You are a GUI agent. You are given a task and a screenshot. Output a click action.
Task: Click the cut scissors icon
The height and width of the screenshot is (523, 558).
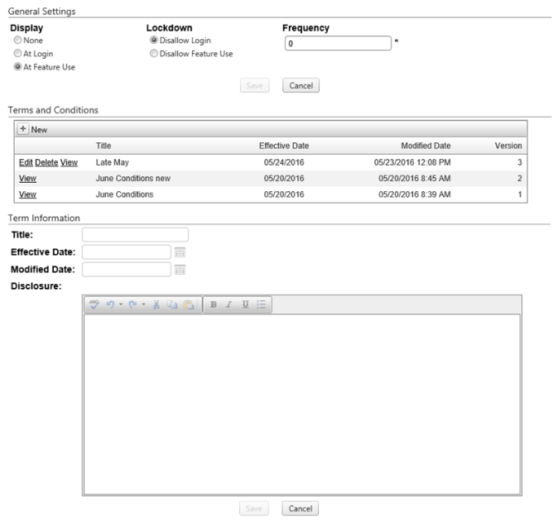(x=158, y=305)
